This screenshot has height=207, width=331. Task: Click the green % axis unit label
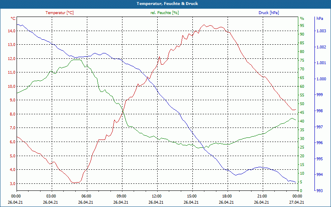302,19
